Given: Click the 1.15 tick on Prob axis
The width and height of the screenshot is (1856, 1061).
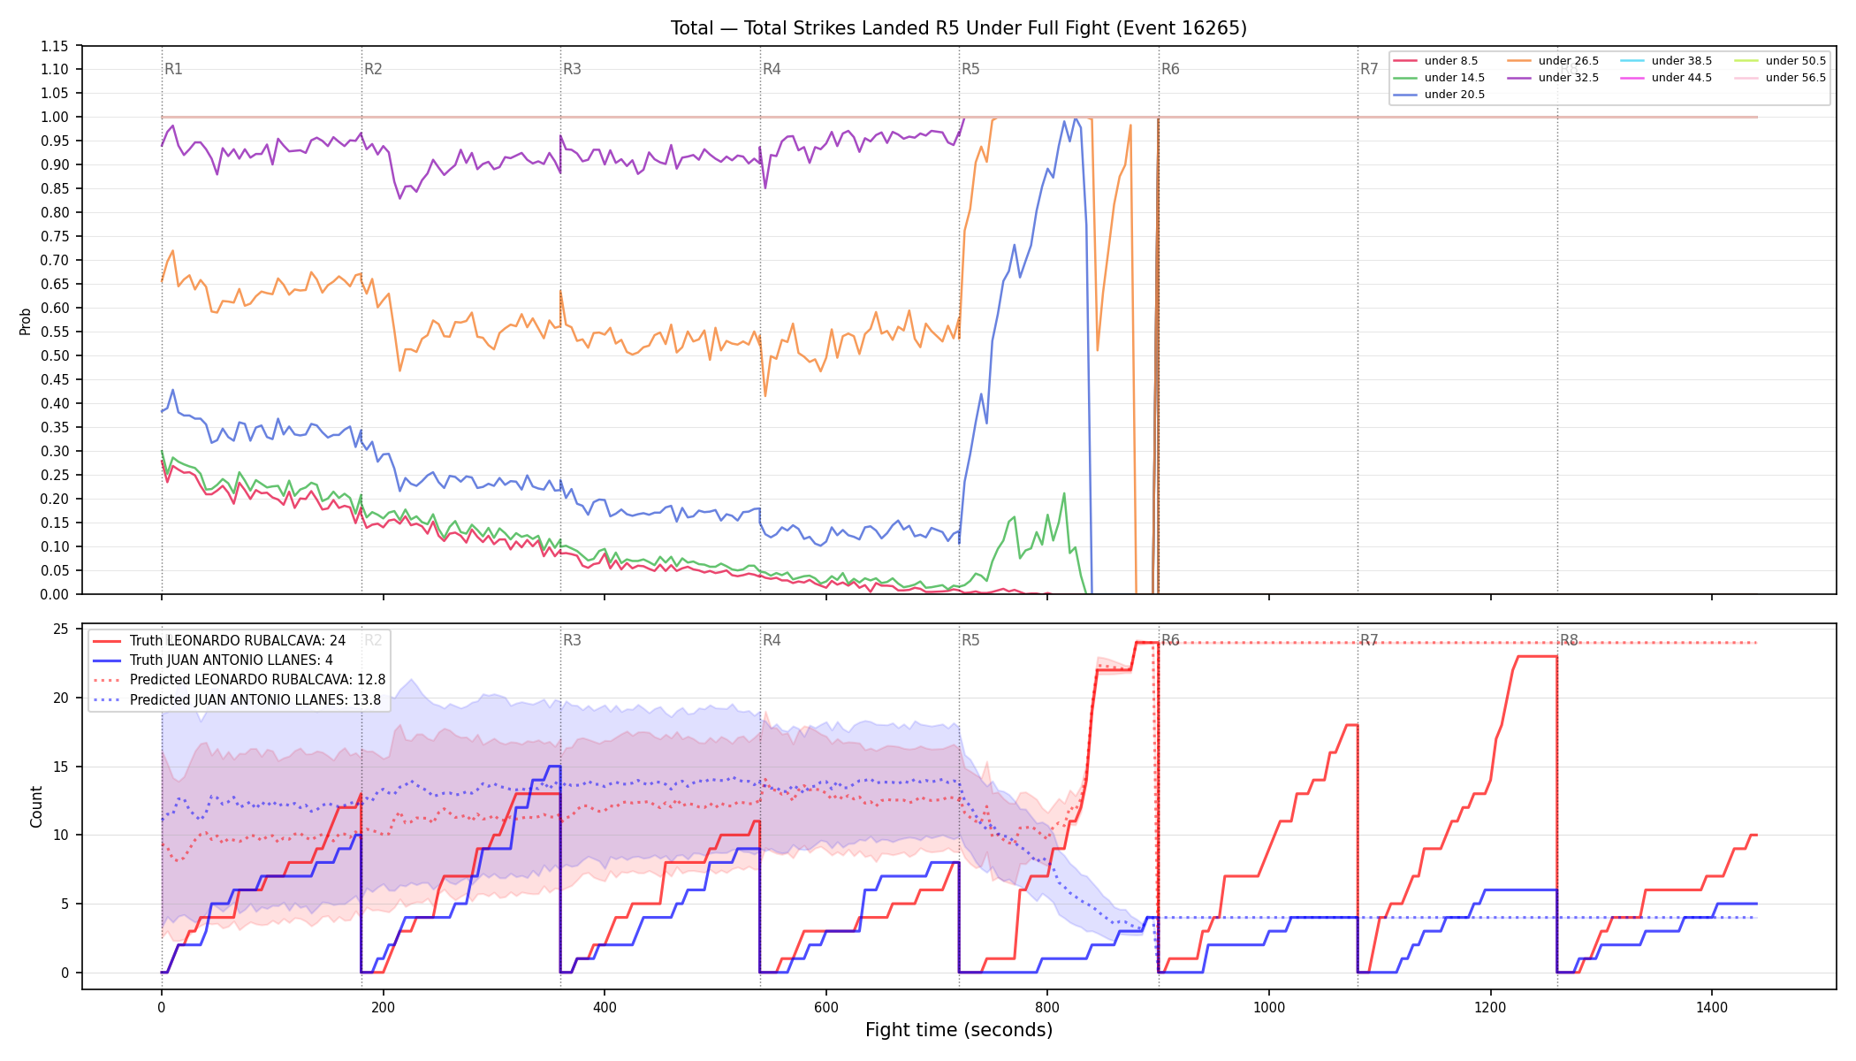Looking at the screenshot, I should click(x=55, y=46).
